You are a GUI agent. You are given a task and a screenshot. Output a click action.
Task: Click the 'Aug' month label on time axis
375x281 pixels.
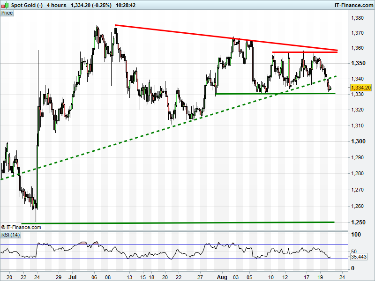[x=222, y=277]
